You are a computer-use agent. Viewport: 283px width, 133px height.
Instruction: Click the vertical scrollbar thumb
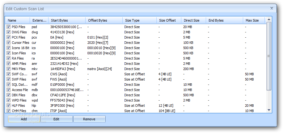[x=269, y=56]
